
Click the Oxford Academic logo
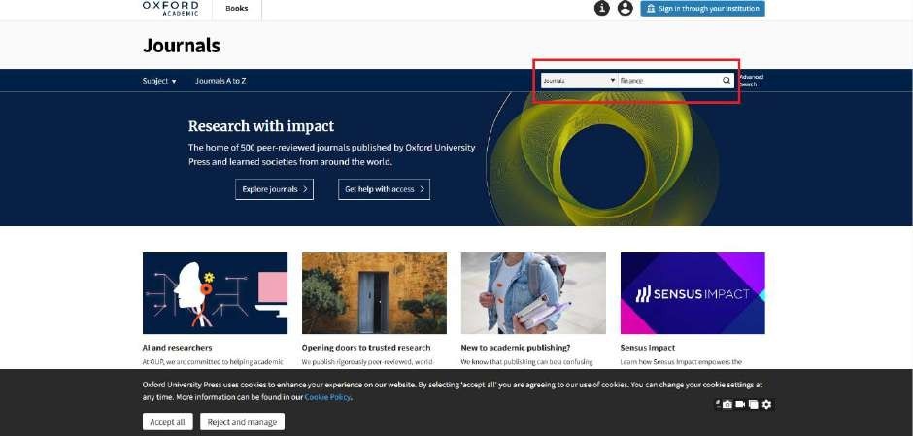point(170,8)
